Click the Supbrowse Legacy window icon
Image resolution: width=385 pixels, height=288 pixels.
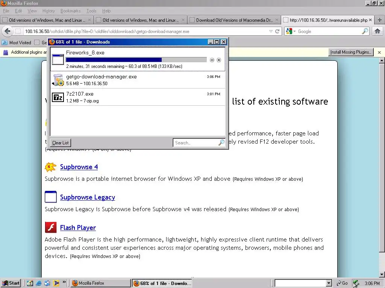pos(51,197)
